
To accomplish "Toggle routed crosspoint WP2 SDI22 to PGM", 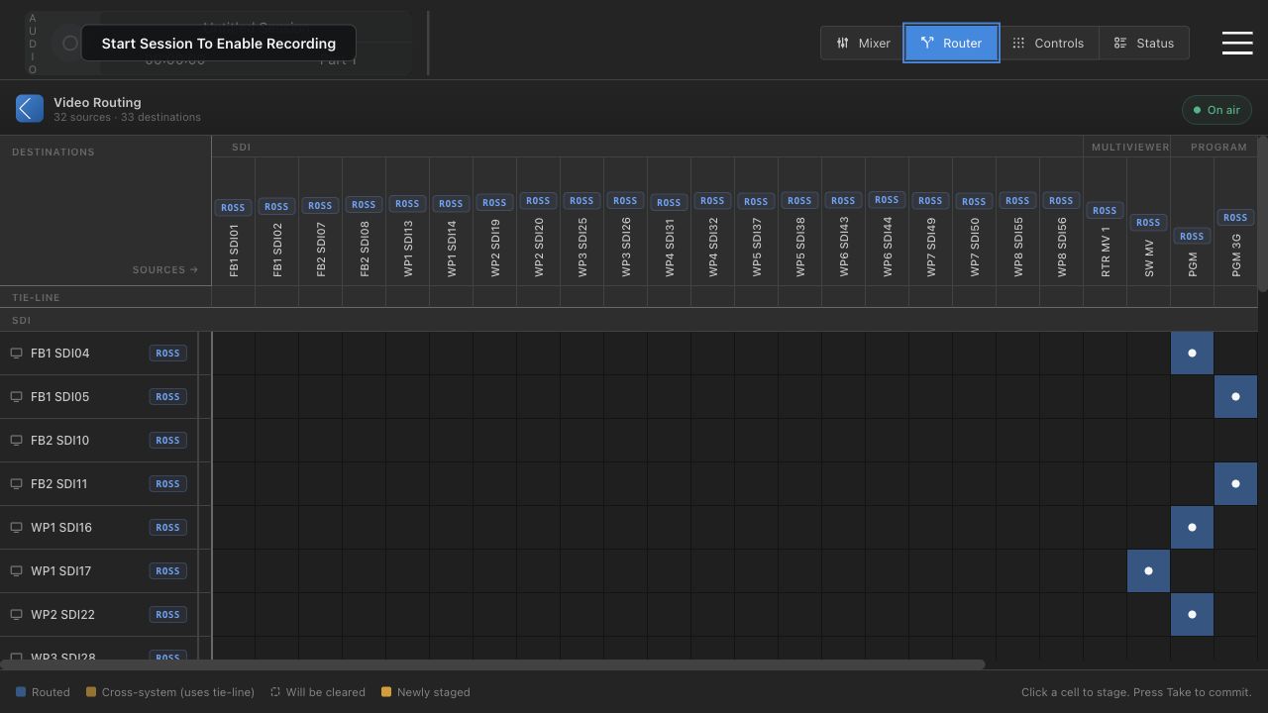I will 1192,615.
